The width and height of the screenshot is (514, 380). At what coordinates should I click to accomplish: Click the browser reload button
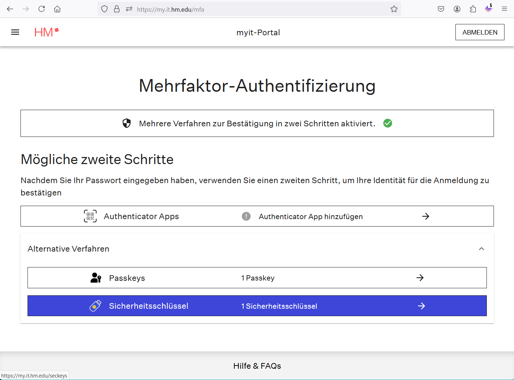[42, 9]
